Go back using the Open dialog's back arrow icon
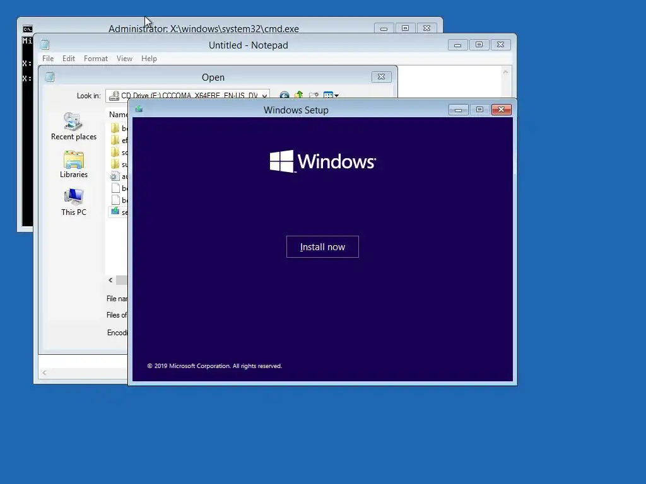 (x=284, y=96)
